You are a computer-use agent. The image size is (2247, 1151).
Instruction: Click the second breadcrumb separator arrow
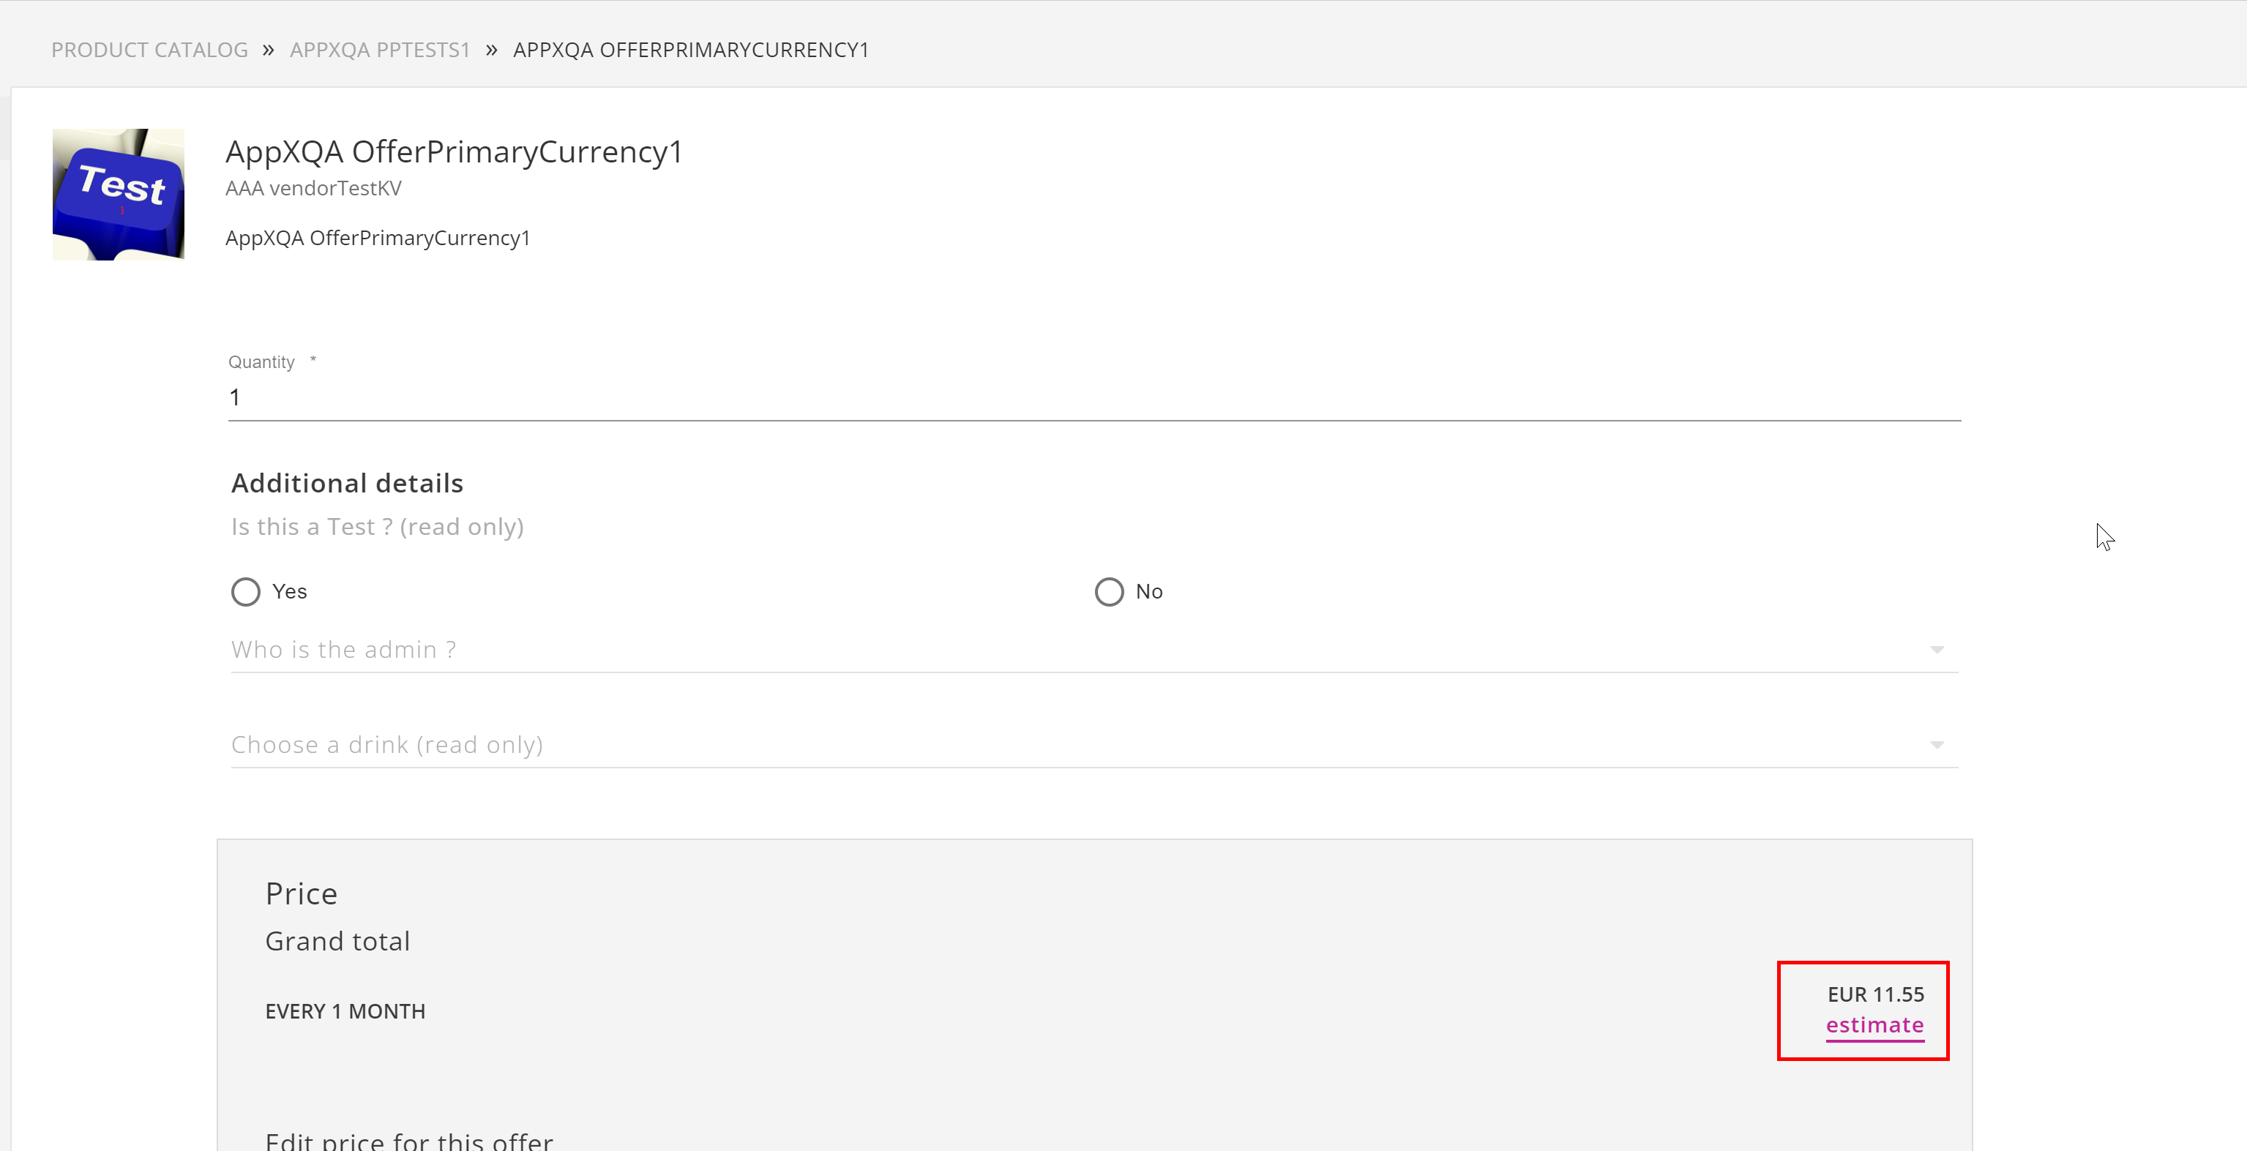[x=492, y=50]
